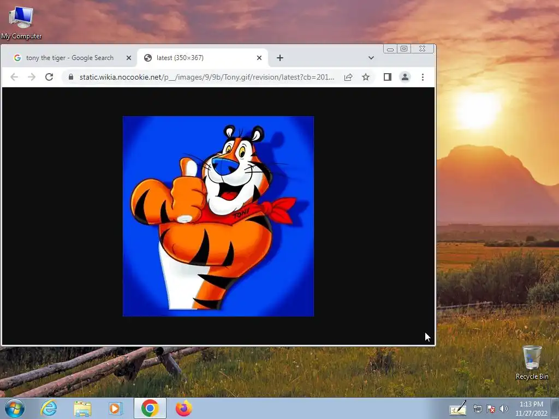Launch Firefox from the taskbar
The height and width of the screenshot is (419, 559).
point(183,408)
